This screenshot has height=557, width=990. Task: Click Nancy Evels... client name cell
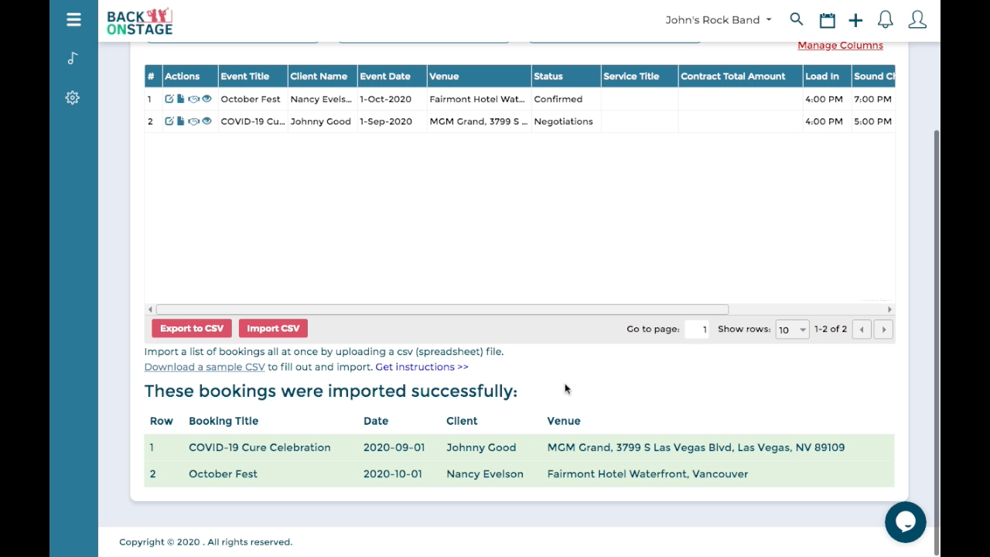[322, 99]
